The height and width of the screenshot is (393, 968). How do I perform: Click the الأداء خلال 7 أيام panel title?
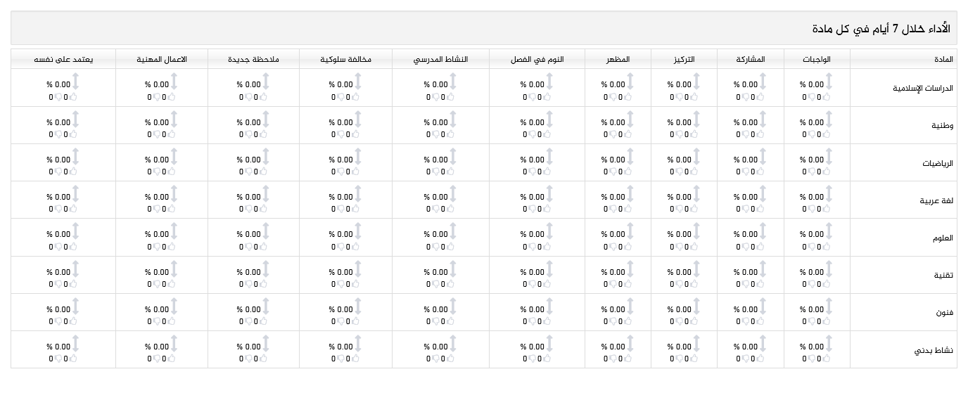point(880,29)
